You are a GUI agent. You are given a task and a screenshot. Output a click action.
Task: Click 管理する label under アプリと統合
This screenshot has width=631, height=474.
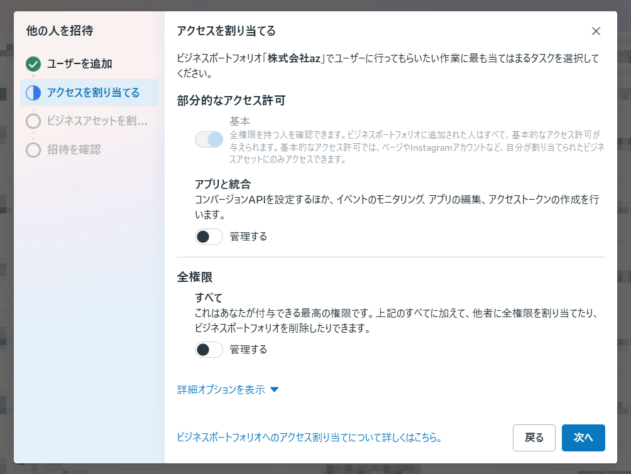point(248,237)
